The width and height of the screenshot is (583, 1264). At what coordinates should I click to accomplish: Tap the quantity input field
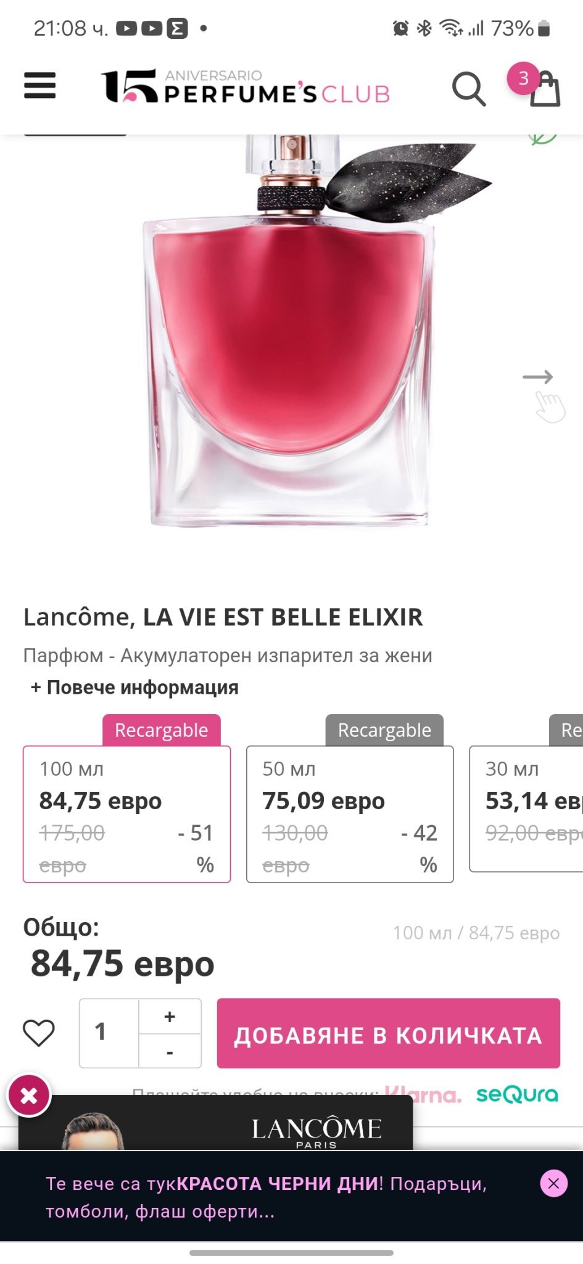109,1033
